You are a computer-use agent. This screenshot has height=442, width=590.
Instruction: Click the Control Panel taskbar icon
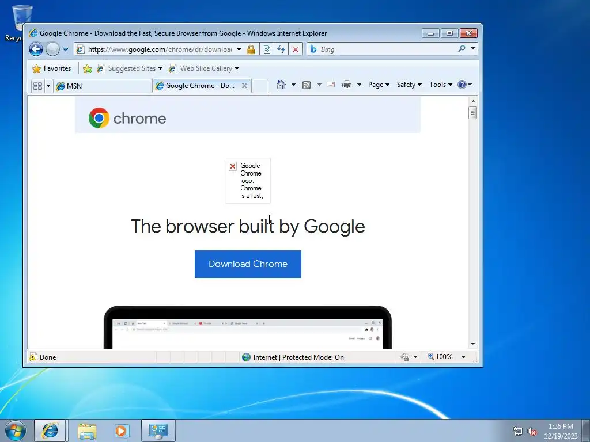[158, 430]
